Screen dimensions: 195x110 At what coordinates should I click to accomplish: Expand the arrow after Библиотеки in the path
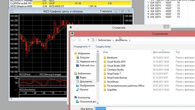(113, 40)
